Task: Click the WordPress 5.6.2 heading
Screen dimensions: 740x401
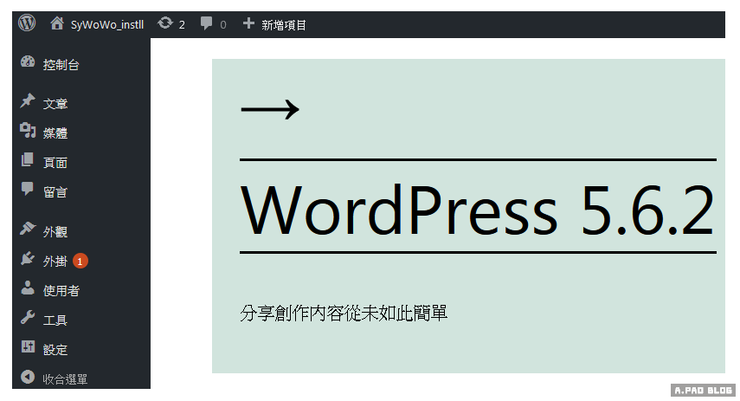Action: click(x=477, y=209)
